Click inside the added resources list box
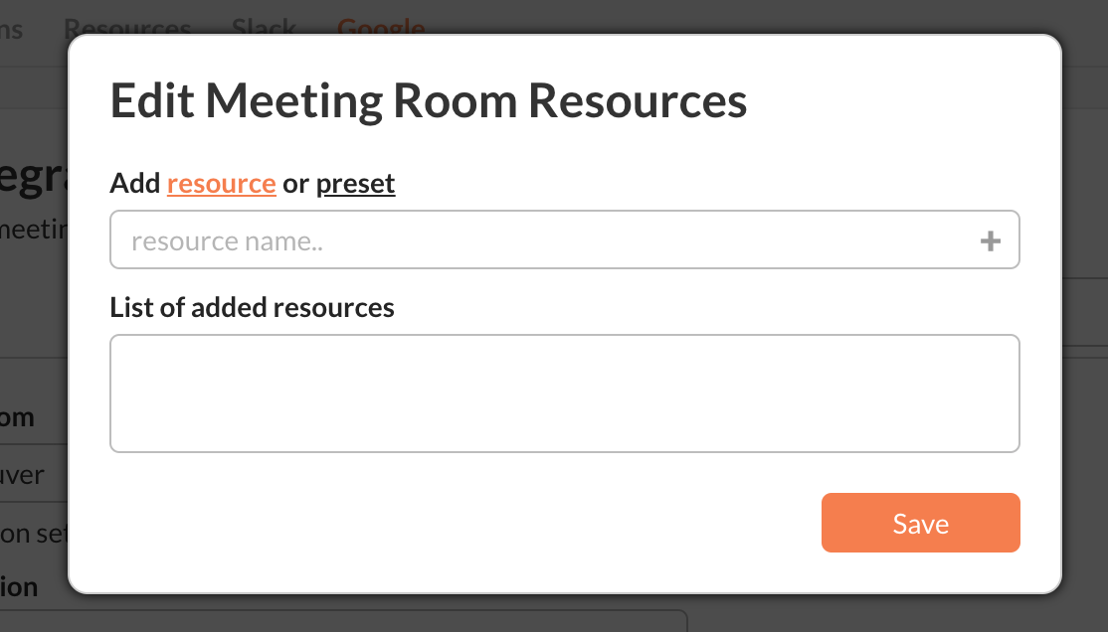This screenshot has height=632, width=1108. click(x=564, y=394)
